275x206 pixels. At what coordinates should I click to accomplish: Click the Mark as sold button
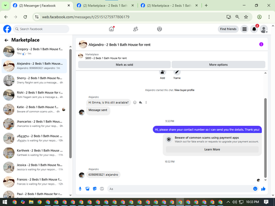124,65
